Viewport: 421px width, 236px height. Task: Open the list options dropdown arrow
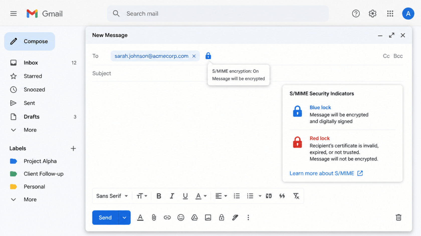(x=260, y=196)
